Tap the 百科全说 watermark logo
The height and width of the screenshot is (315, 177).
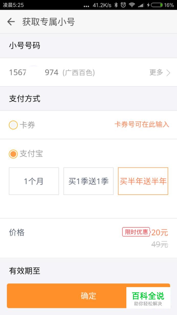pyautogui.click(x=148, y=298)
